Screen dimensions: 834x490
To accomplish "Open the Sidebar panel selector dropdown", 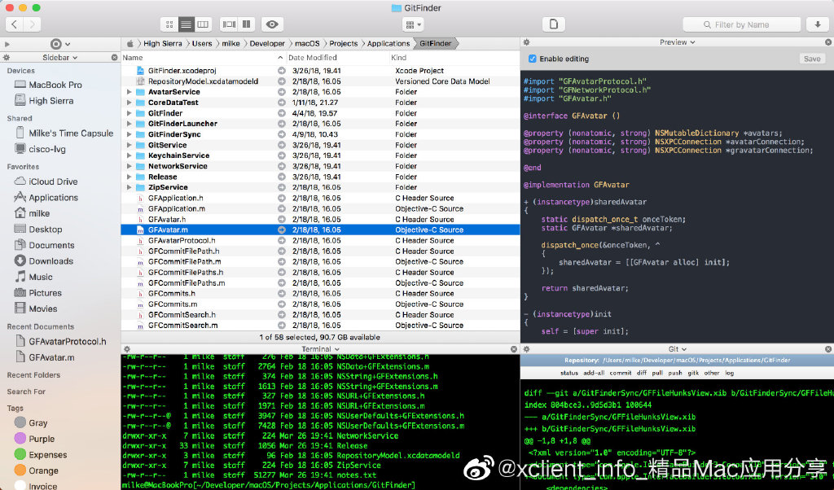I will (x=60, y=58).
